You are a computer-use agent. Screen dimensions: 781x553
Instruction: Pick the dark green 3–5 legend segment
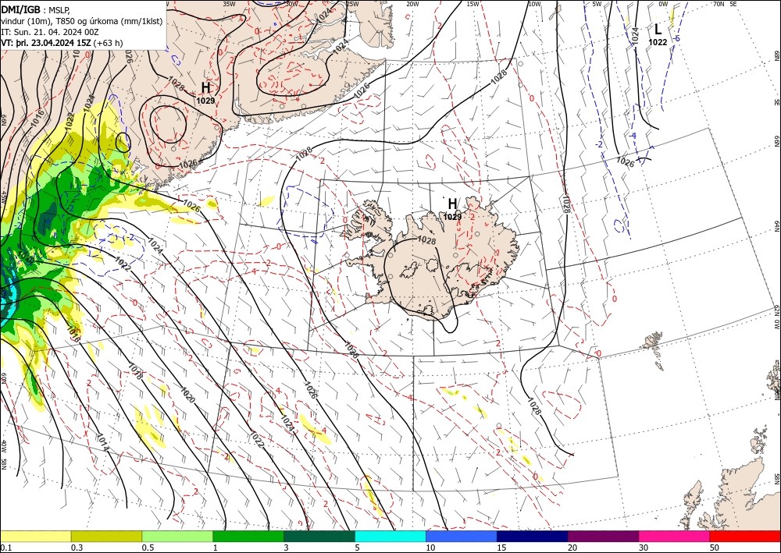point(319,536)
